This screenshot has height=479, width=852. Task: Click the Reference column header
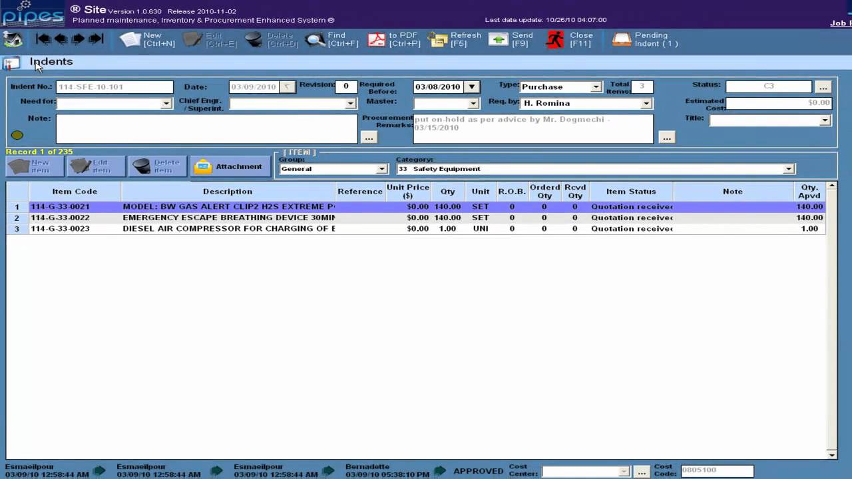(x=360, y=192)
